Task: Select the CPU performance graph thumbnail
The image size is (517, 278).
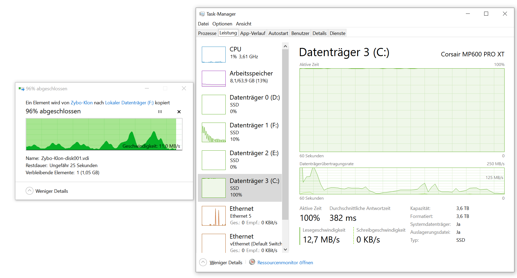Action: click(x=213, y=55)
